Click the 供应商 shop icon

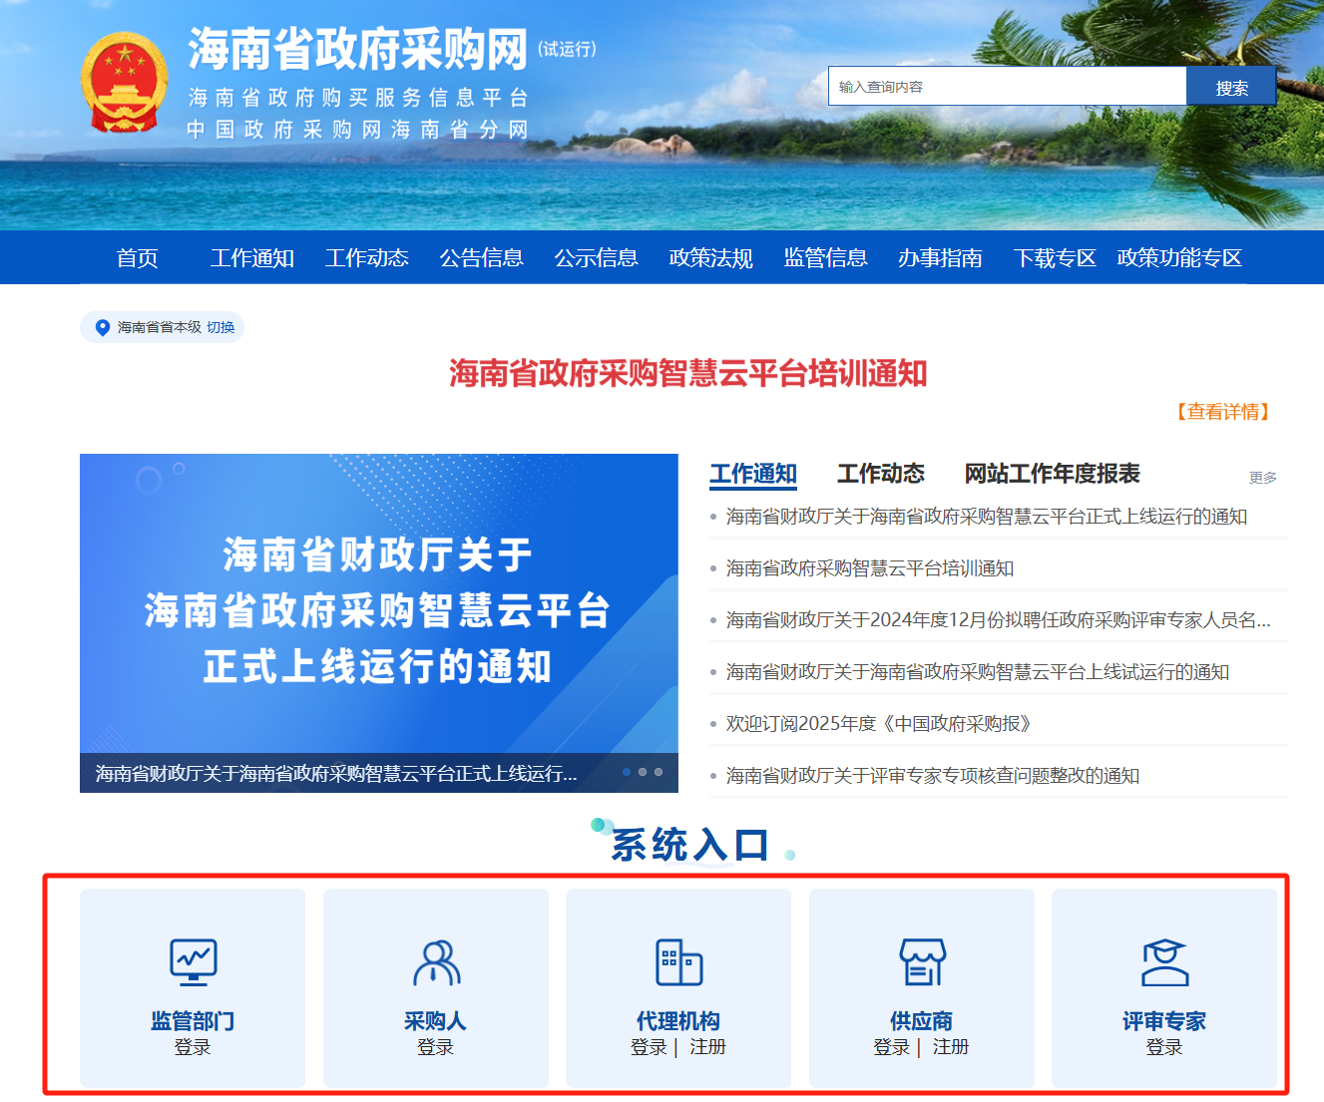(x=922, y=962)
